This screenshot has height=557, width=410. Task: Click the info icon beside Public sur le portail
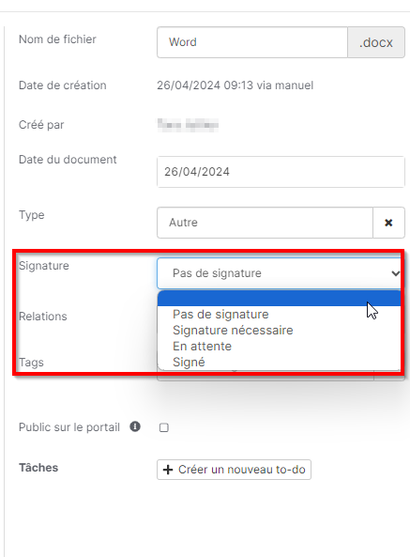[x=135, y=426]
